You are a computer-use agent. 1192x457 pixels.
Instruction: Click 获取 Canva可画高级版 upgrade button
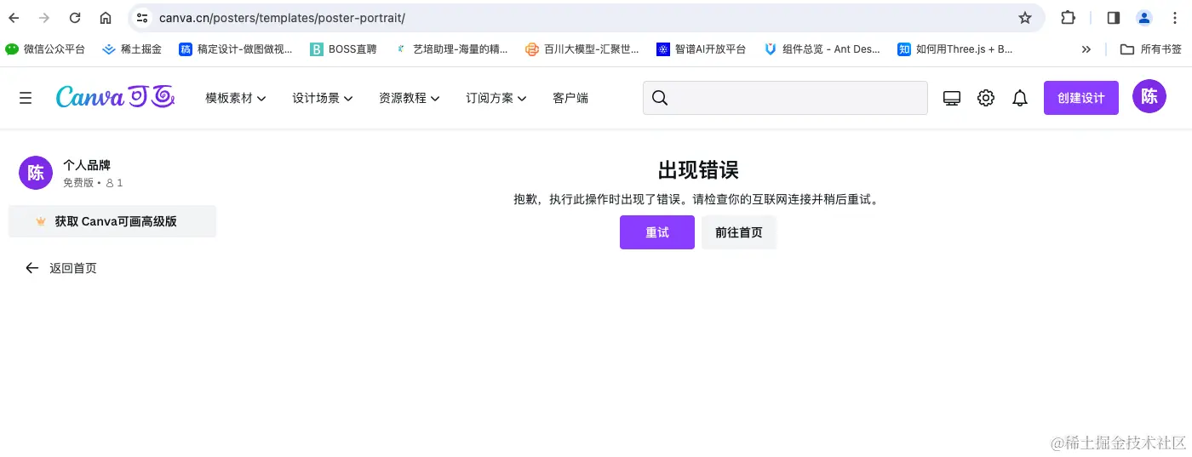click(x=112, y=221)
